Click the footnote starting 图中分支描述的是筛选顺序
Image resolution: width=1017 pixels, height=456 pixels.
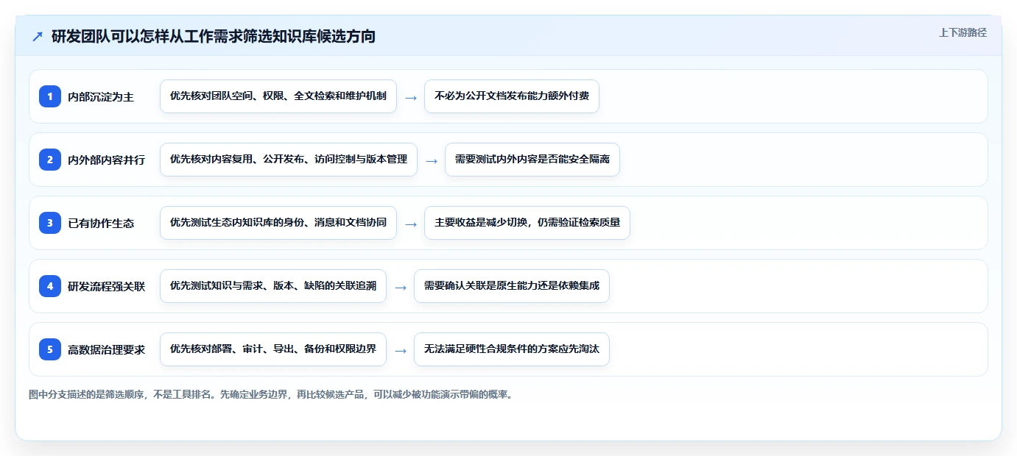(270, 394)
